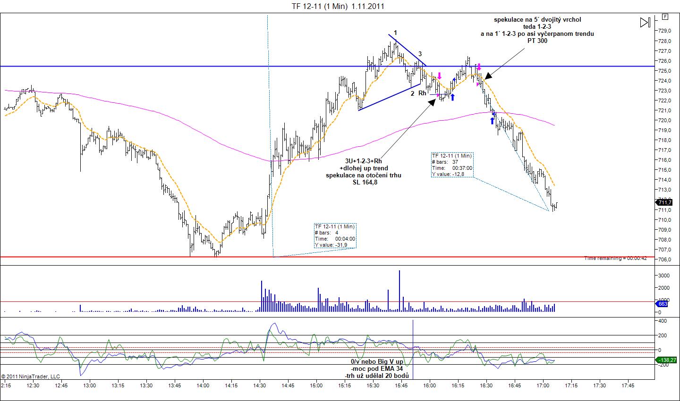
Task: Select the '+dlohej up trend' annotation line
Action: click(364, 168)
